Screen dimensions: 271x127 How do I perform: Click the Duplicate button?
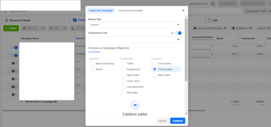point(30,28)
